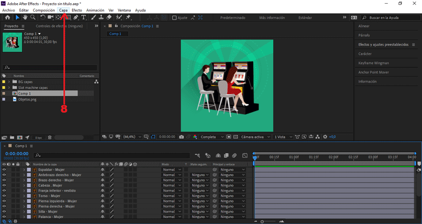Switch to the Estándar workspace
422x224 pixels.
305,17
